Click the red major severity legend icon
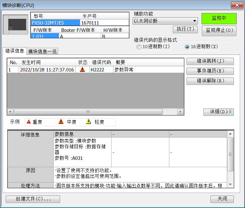Viewport: 245px width, 208px height. pos(29,122)
